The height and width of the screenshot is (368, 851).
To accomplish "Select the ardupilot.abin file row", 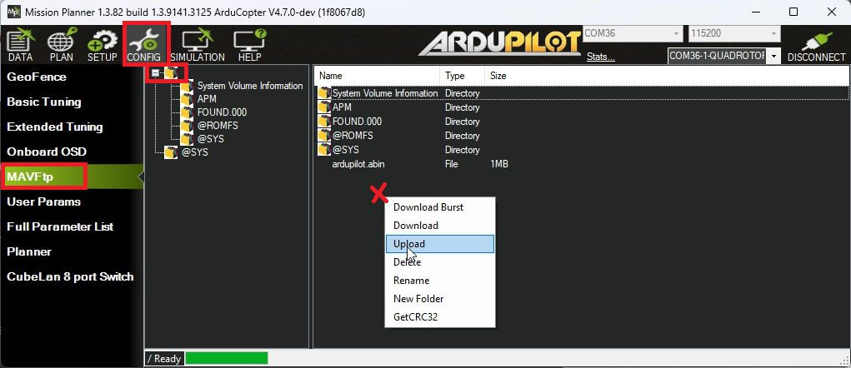I will coord(358,164).
